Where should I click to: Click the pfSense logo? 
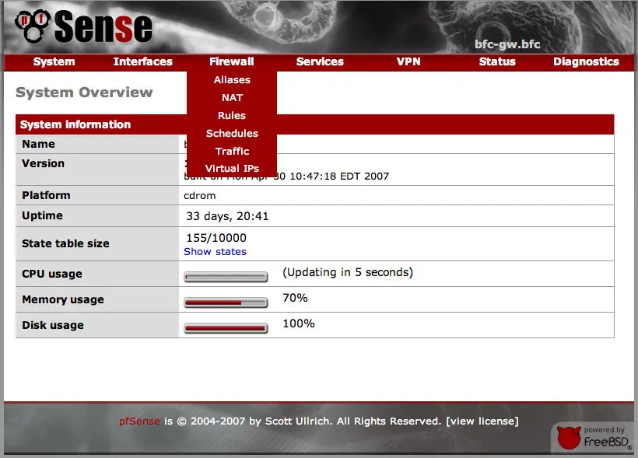(80, 27)
